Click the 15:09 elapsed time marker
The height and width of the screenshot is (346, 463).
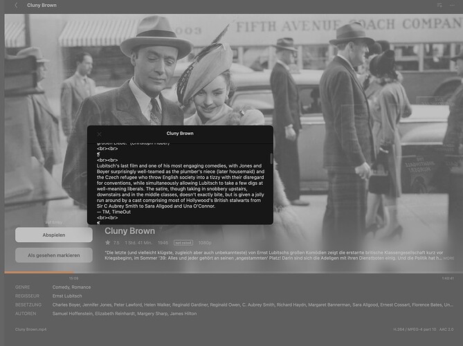point(73,278)
